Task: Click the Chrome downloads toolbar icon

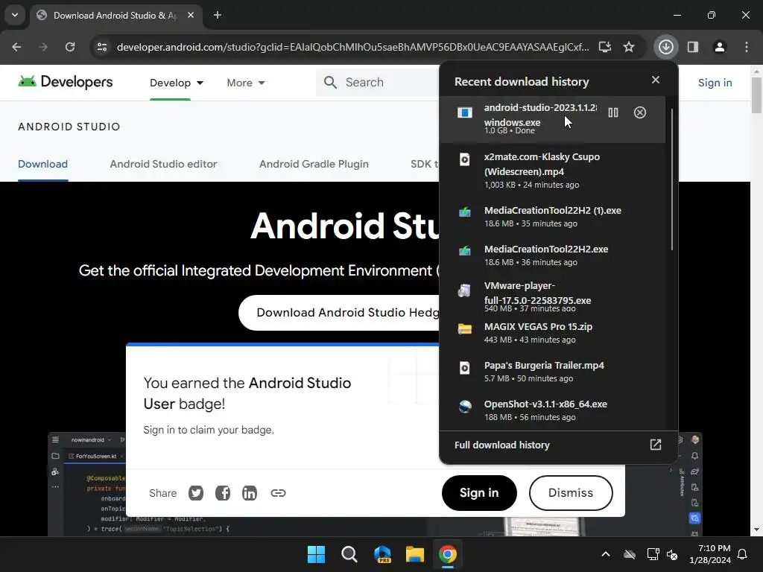Action: (665, 47)
